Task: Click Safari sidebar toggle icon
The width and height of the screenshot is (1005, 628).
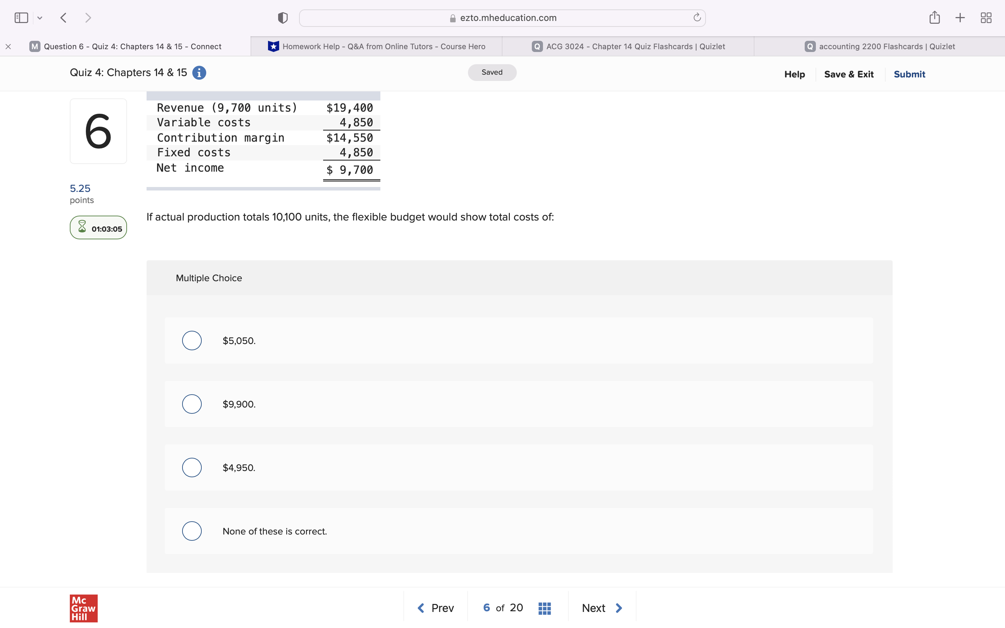Action: [x=21, y=18]
